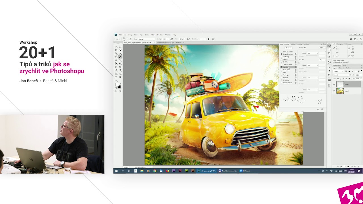363x204 pixels.
Task: Select the Layer 1 thumbnail
Action: [340, 84]
